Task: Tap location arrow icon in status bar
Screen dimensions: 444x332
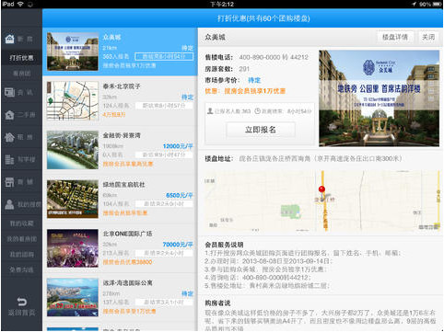Action: click(x=414, y=5)
